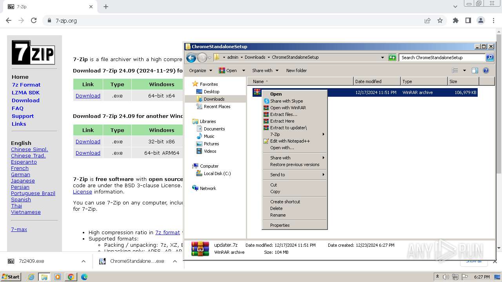Click the Start button

pos(11,277)
